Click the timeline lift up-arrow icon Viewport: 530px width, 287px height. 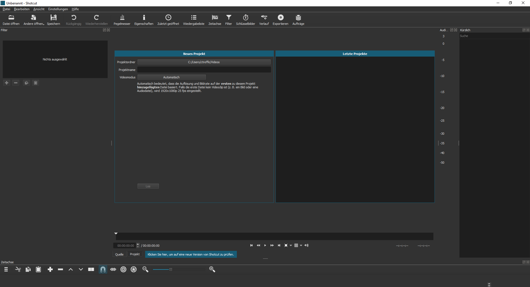[x=71, y=269]
